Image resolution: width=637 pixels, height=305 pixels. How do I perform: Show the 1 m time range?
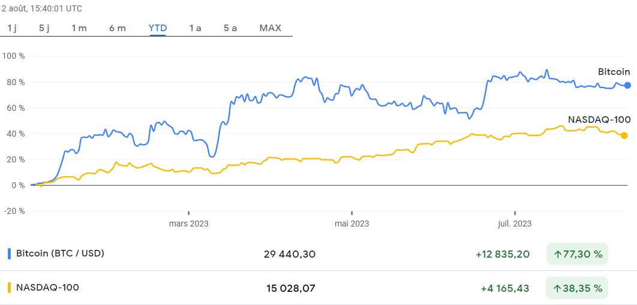point(79,28)
